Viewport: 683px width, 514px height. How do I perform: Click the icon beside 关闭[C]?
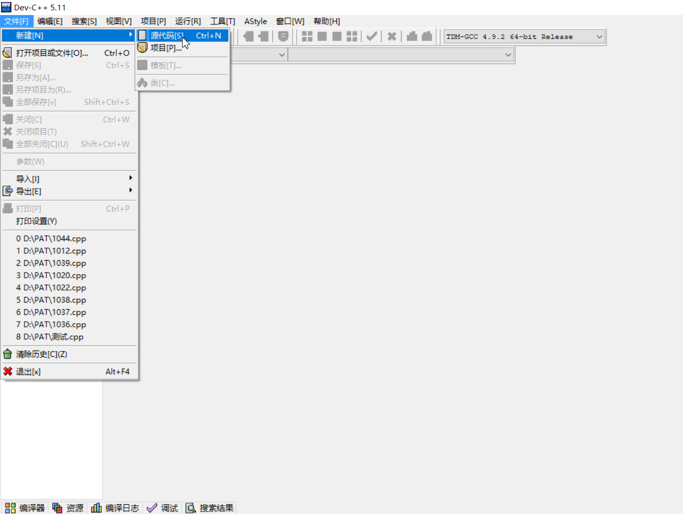tap(8, 119)
